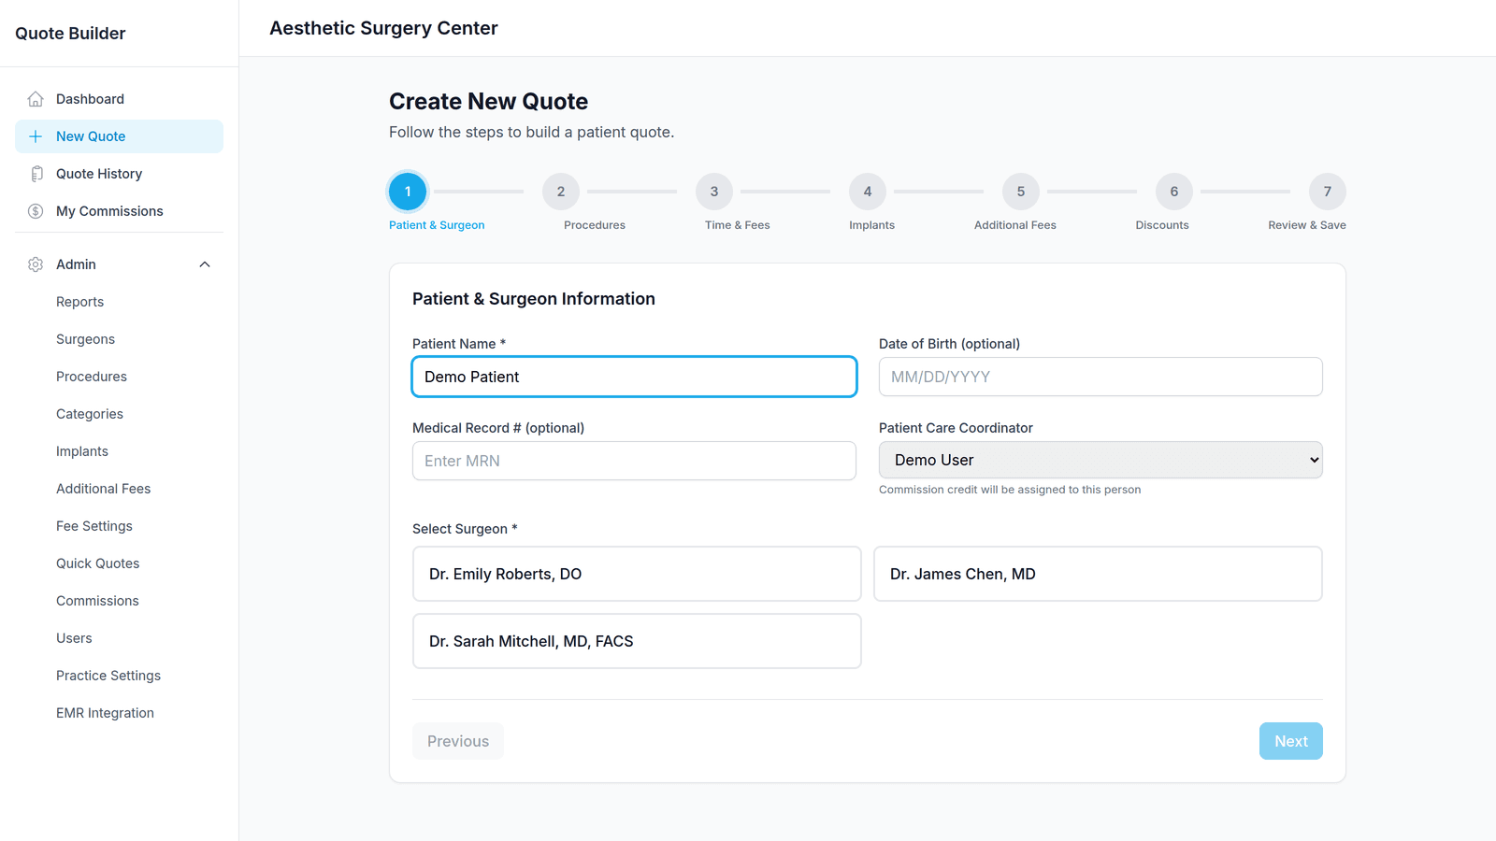Open Fee Settings in Admin menu

click(x=94, y=526)
